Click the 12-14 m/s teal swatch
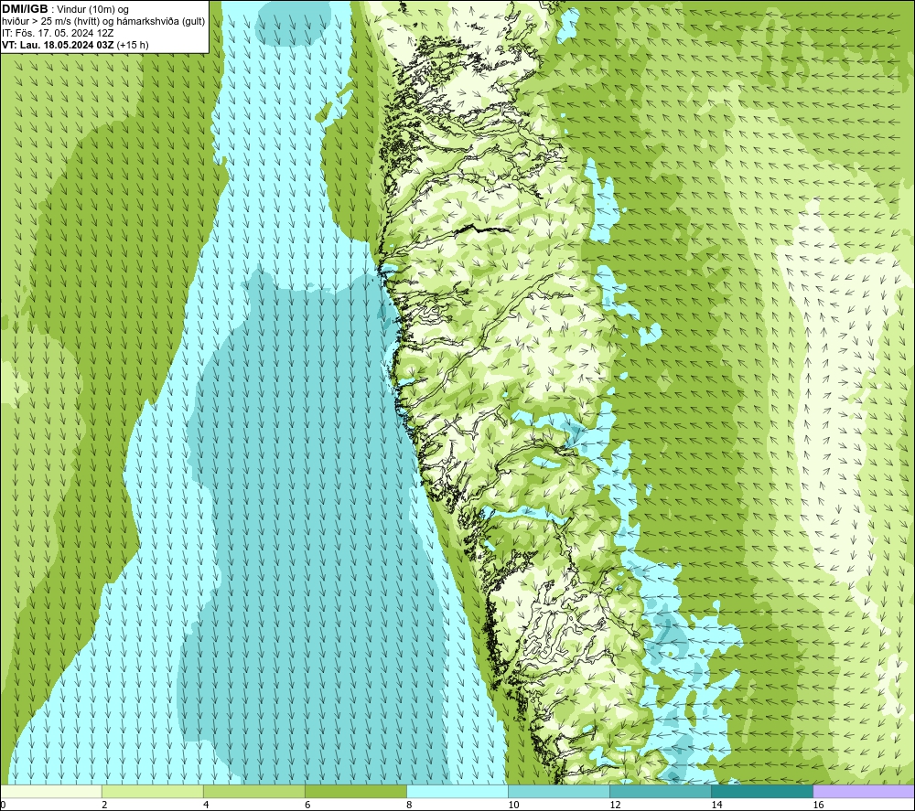The height and width of the screenshot is (811, 915). tap(660, 791)
